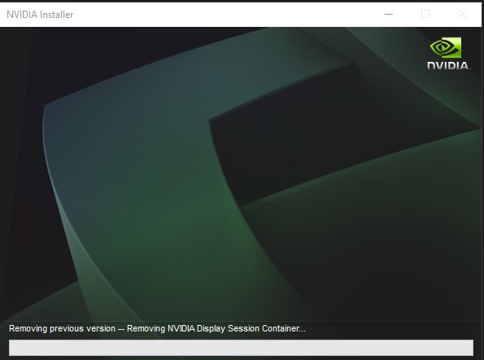
Task: Click 'Removing NVIDIA Display Session Container...' text
Action: point(216,328)
